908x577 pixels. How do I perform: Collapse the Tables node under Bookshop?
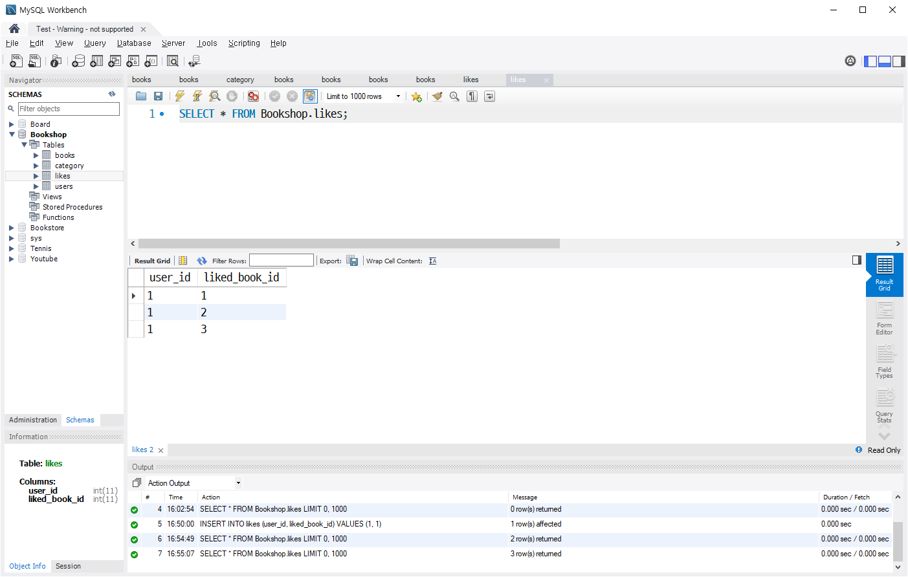tap(24, 145)
